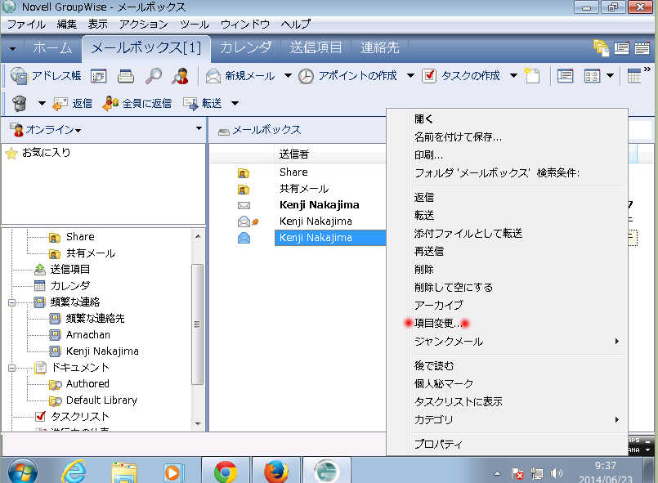Open the ツール menu
The width and height of the screenshot is (658, 483).
pos(195,25)
